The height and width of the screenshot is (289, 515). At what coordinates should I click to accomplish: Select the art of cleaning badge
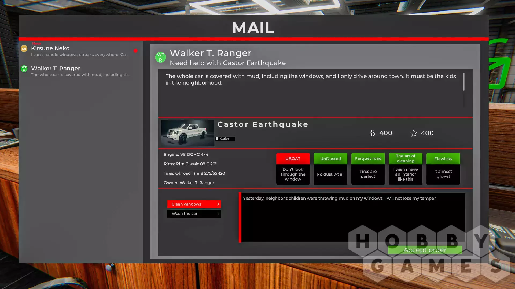point(405,158)
